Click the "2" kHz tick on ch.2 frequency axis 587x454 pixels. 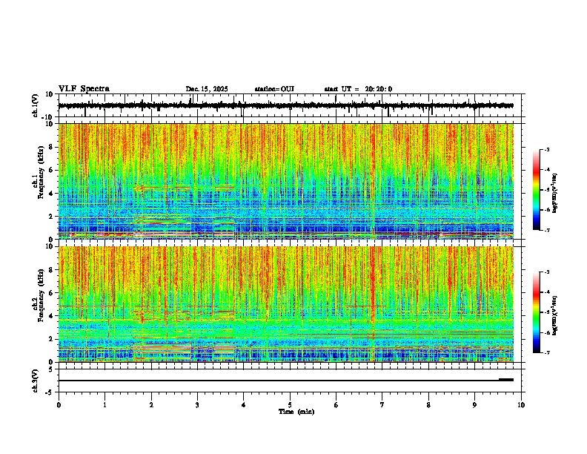coord(51,339)
